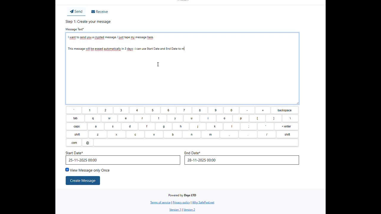Click inside the Message Text area
Image resolution: width=381 pixels, height=214 pixels.
click(182, 74)
